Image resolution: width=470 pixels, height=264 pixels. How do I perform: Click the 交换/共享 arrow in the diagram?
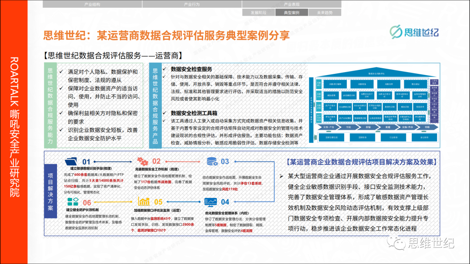pos(407,127)
